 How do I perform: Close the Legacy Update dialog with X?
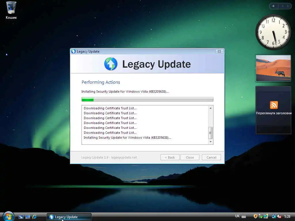coord(219,51)
